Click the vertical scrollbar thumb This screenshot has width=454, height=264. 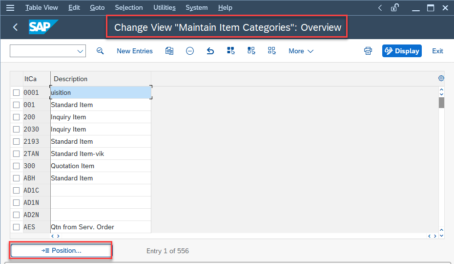(441, 103)
